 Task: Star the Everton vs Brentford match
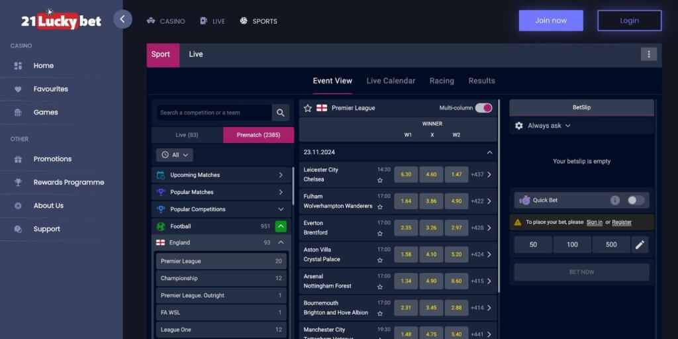coord(379,234)
